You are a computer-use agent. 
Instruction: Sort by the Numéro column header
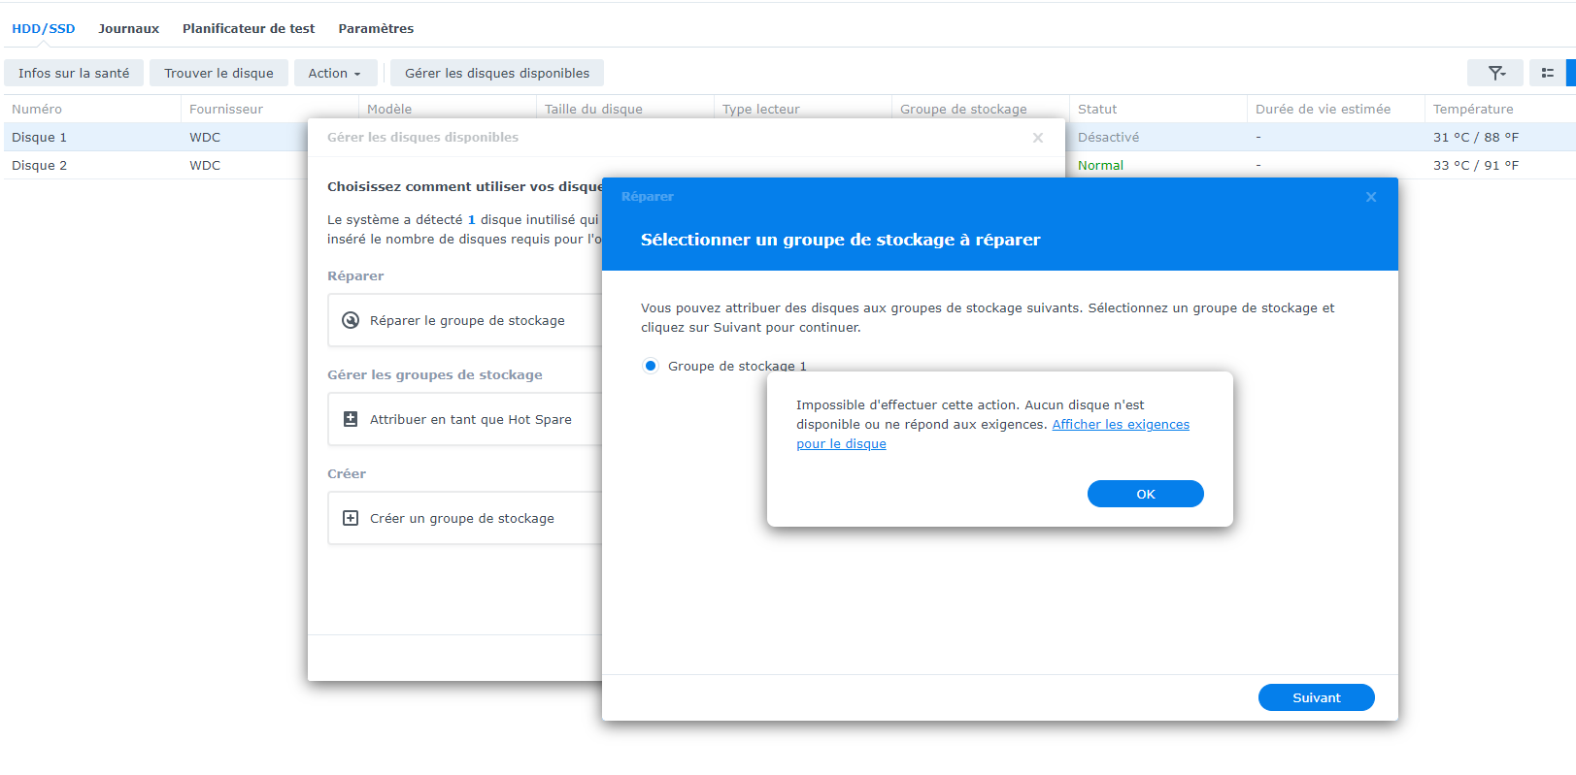click(92, 109)
